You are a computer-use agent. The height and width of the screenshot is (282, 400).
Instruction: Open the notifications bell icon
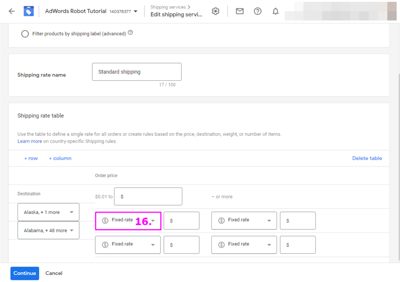point(275,11)
